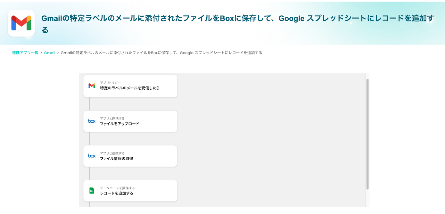Select the 特定のラベルのメールを受信したら step title
The image size is (445, 214).
(x=130, y=88)
